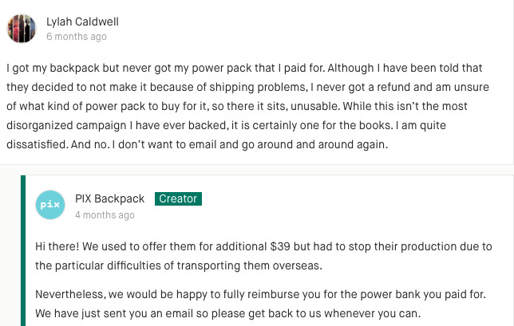Open Lylah Caldwell's profile photo

22,29
